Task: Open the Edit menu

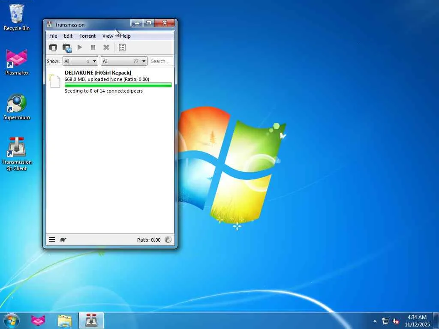Action: [x=68, y=36]
